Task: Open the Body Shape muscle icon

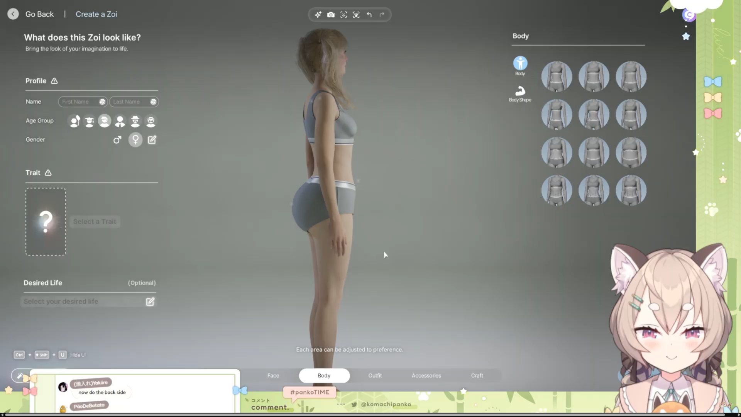Action: pos(520,92)
